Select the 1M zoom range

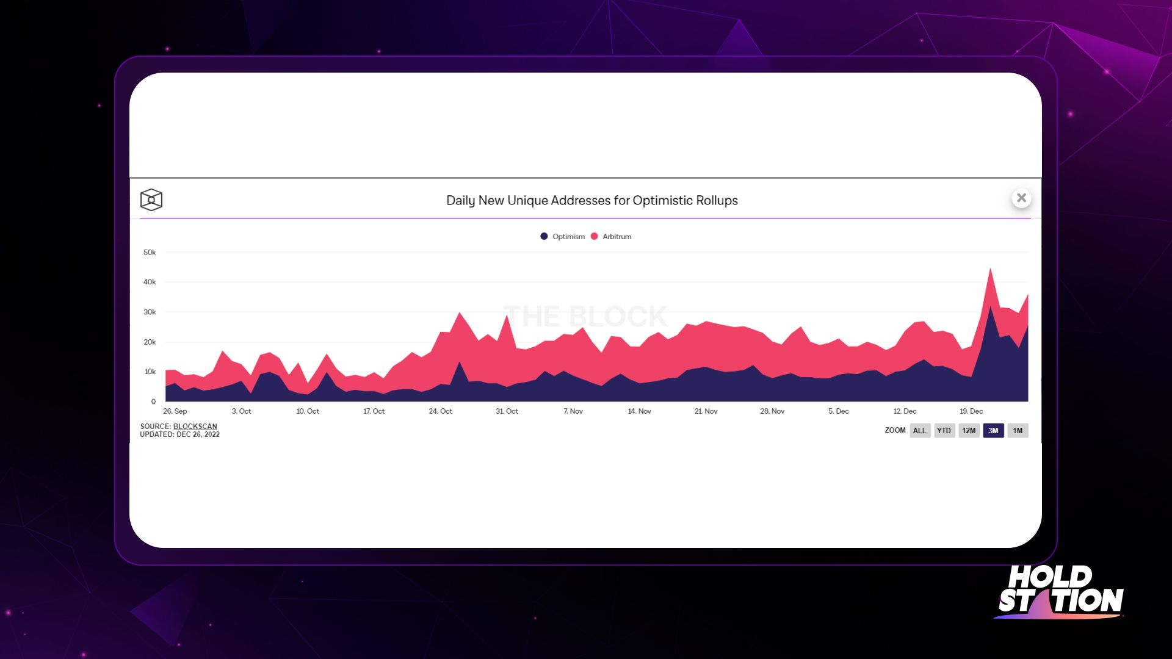pos(1018,431)
